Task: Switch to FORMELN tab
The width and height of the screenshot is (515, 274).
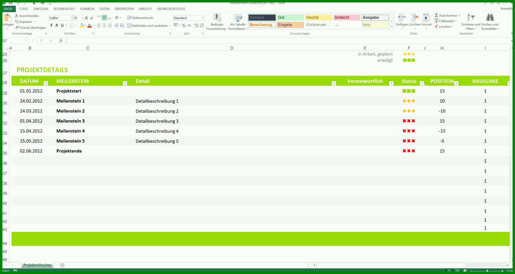Action: click(87, 9)
